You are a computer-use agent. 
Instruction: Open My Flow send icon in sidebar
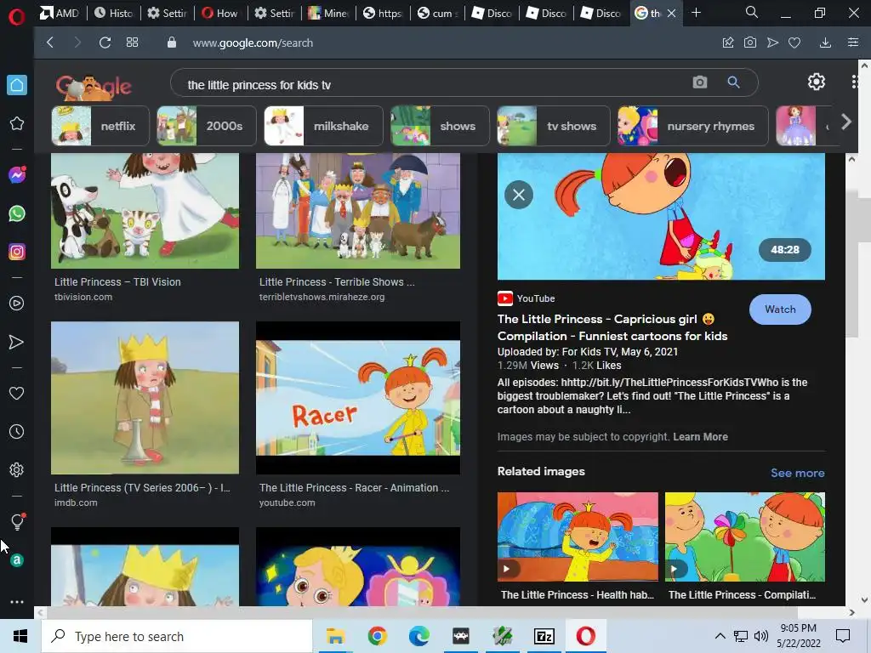pyautogui.click(x=17, y=342)
